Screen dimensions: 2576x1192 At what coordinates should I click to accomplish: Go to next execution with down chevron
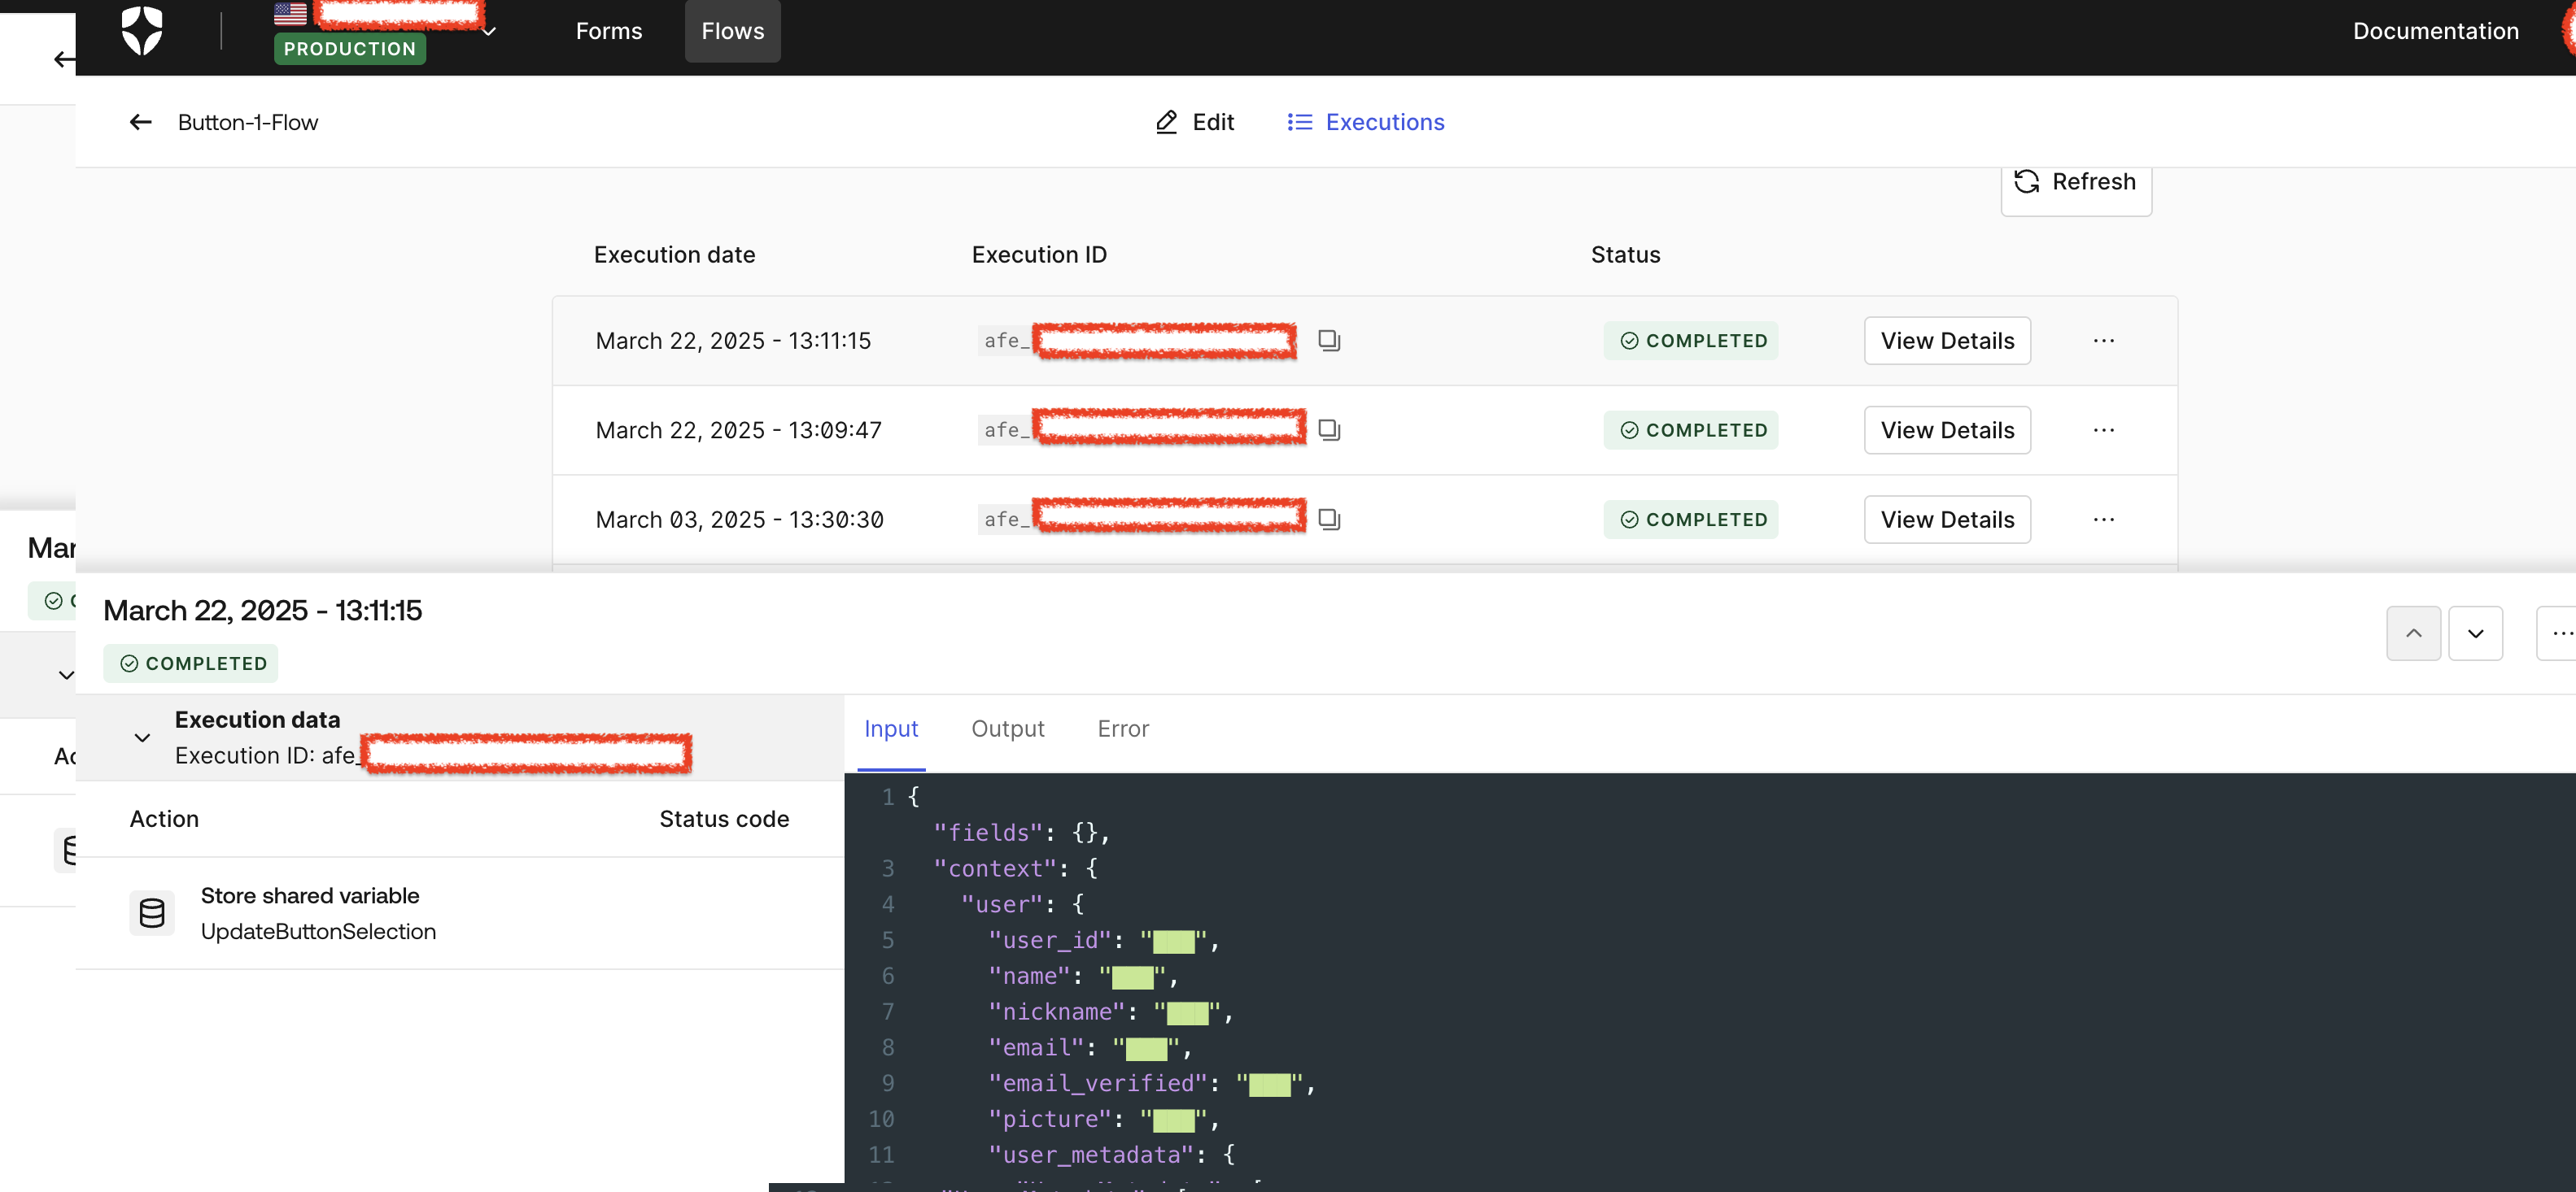point(2475,633)
